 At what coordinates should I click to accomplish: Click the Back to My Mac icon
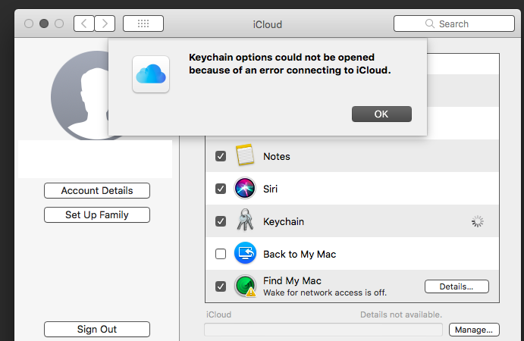(245, 253)
